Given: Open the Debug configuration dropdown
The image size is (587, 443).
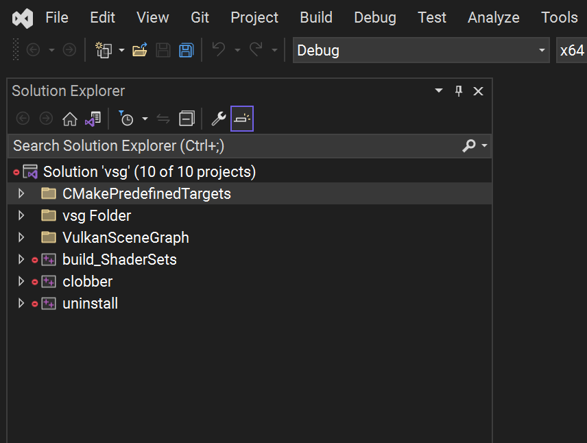Looking at the screenshot, I should (x=541, y=50).
